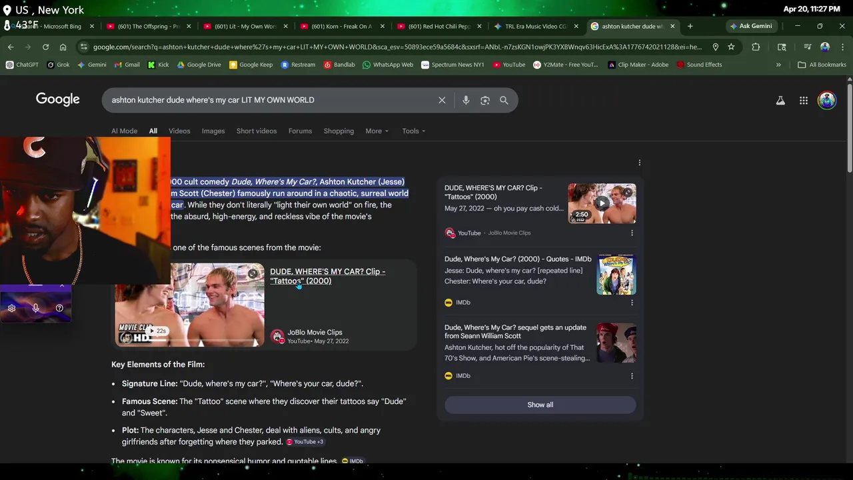Reload the Google search page
Viewport: 853px width, 480px height.
tap(45, 47)
